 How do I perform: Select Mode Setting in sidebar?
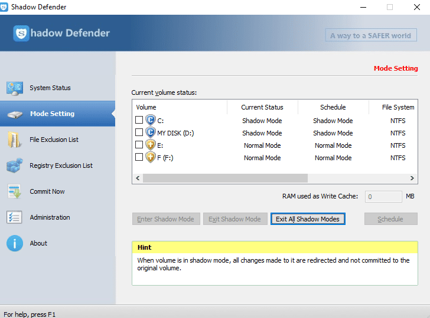coord(58,114)
